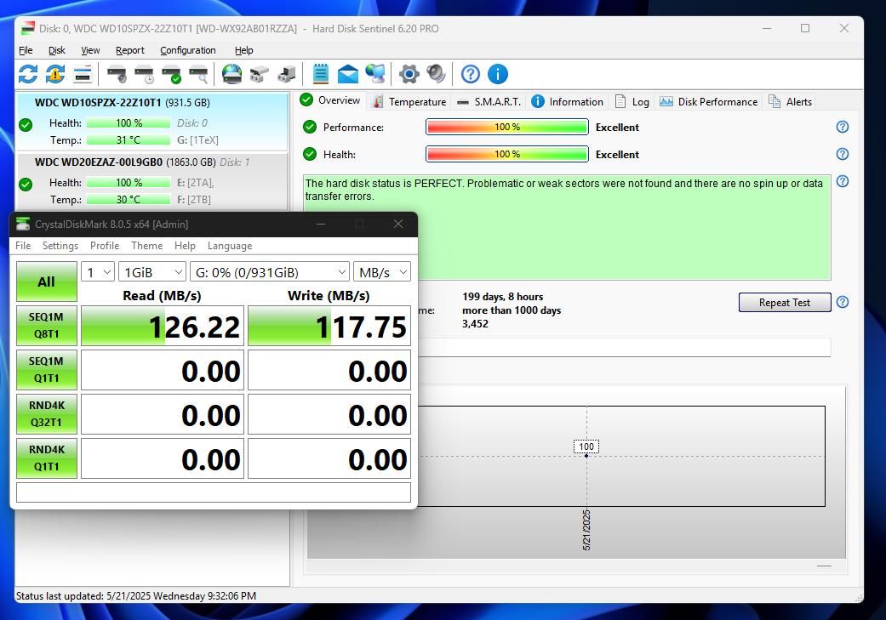Select the Overview tab

(331, 100)
